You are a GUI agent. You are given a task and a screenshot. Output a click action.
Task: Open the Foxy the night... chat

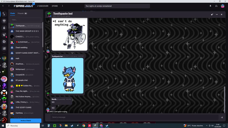point(25,91)
